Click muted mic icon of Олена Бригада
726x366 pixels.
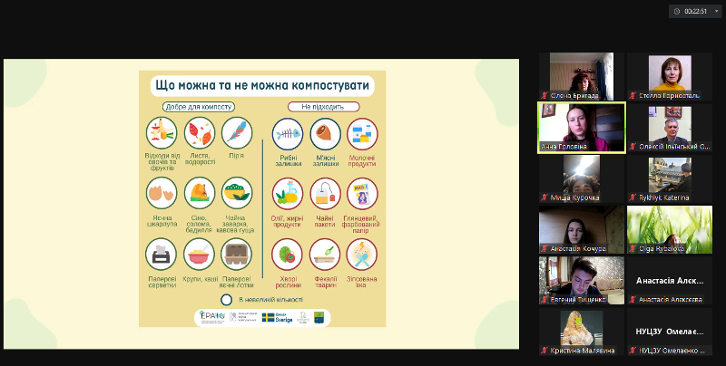tap(544, 95)
